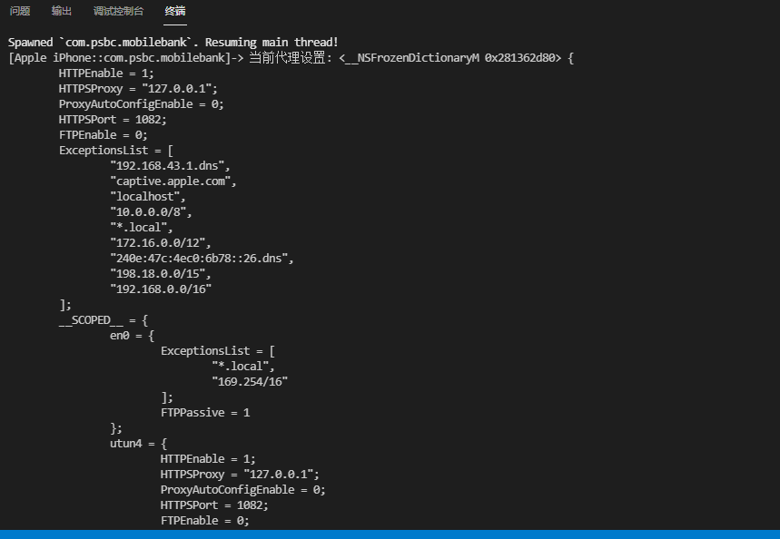Click the "172.16.0.0/12" entry

pyautogui.click(x=160, y=242)
